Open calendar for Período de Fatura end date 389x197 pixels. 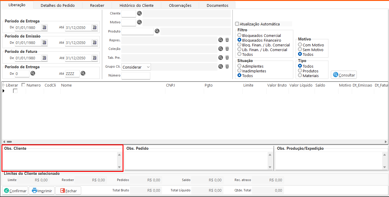point(94,58)
